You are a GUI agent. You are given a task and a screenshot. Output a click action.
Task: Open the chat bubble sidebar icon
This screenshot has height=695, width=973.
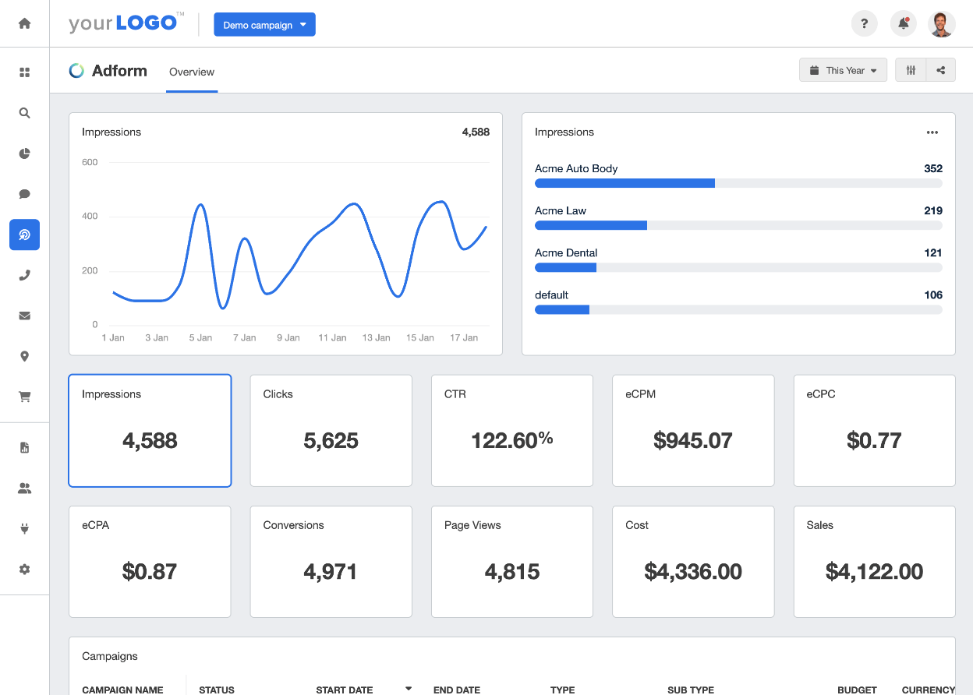click(x=24, y=194)
